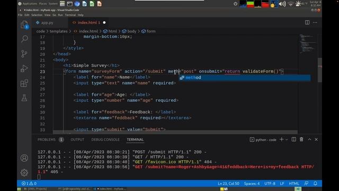Click the html breadcrumb segment
Image resolution: width=339 pixels, height=191 pixels.
pyautogui.click(x=110, y=31)
